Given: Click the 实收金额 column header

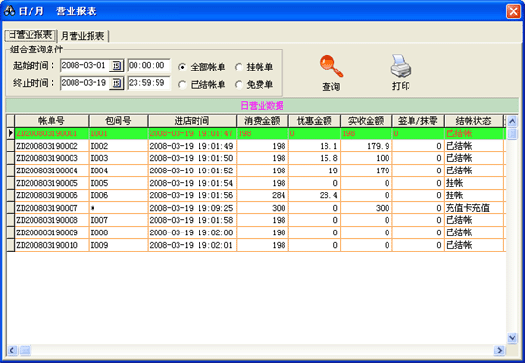Looking at the screenshot, I should click(366, 121).
